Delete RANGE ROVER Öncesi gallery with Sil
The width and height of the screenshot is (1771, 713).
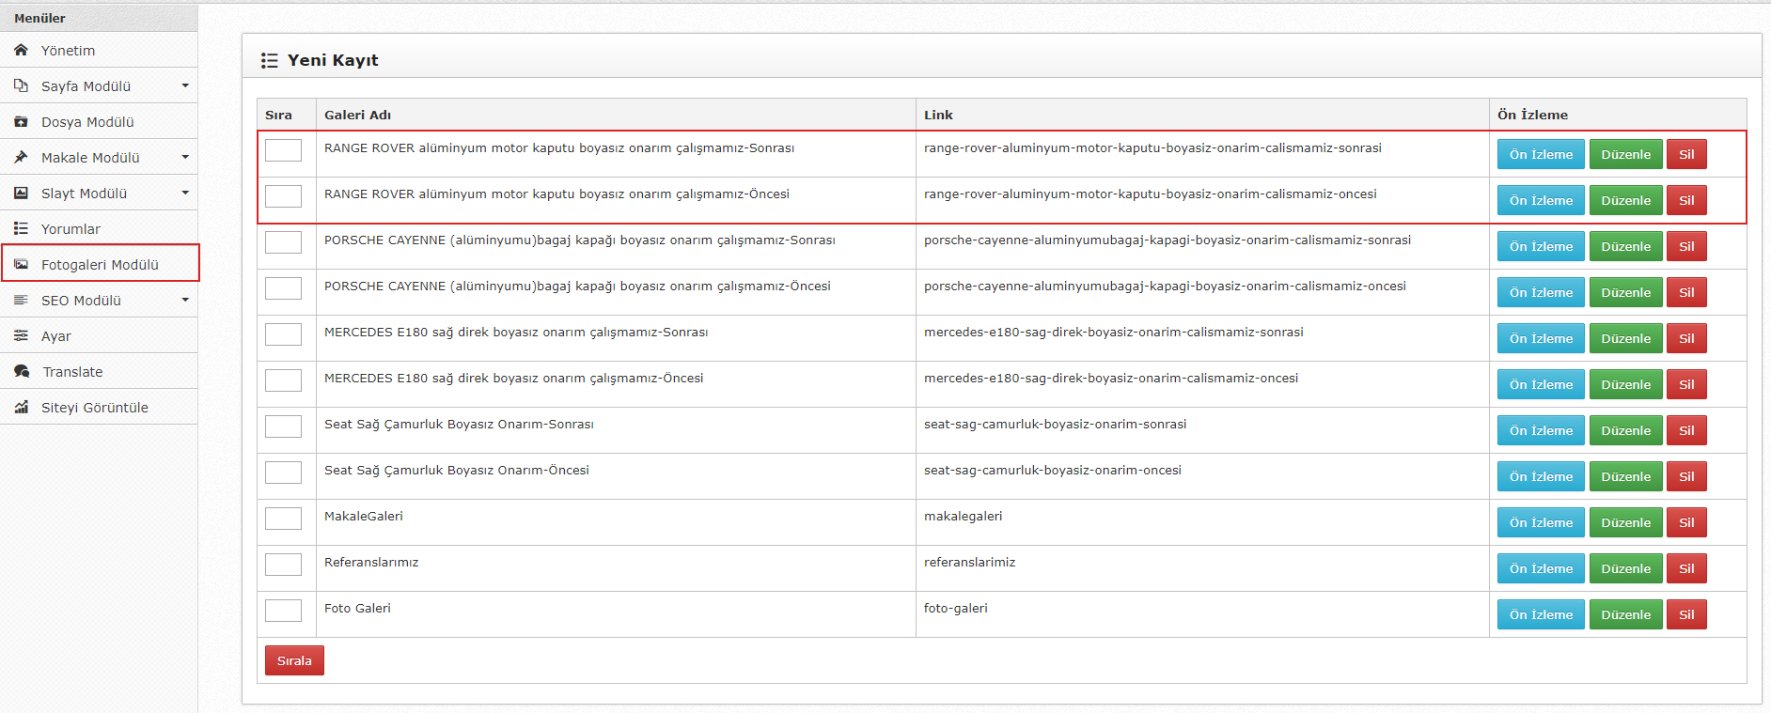[1686, 200]
